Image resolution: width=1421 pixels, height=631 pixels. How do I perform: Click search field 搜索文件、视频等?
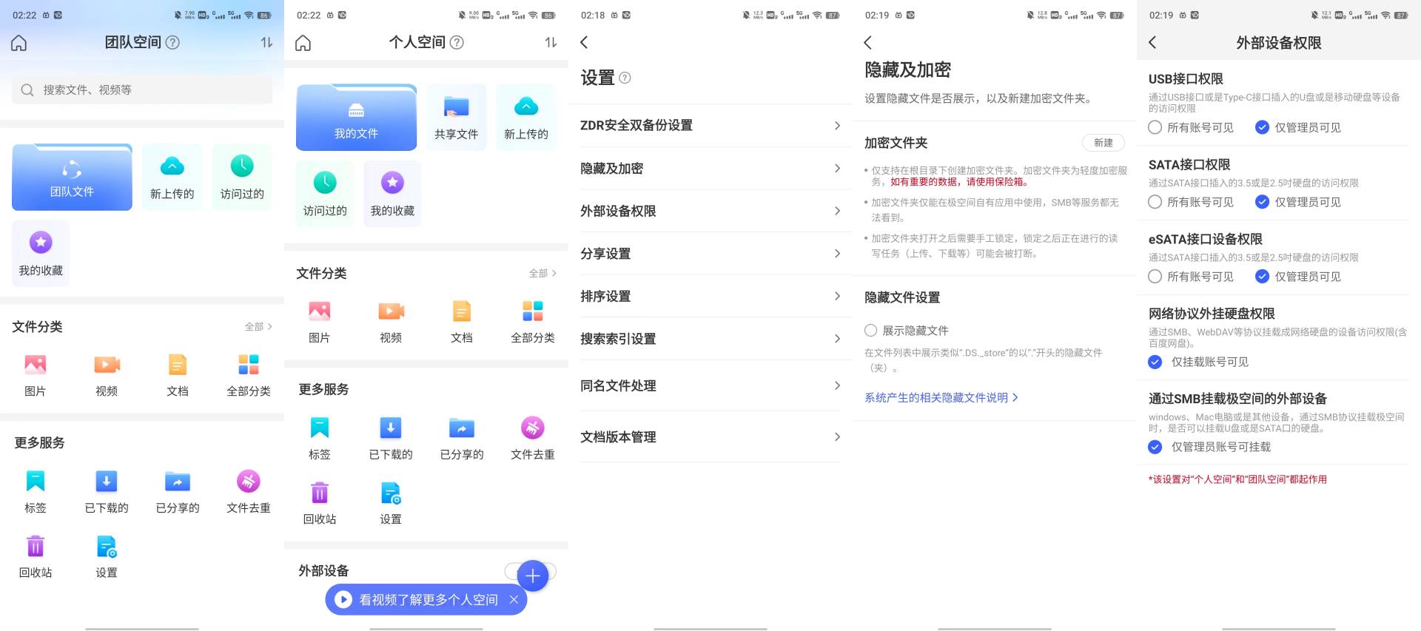(x=142, y=90)
